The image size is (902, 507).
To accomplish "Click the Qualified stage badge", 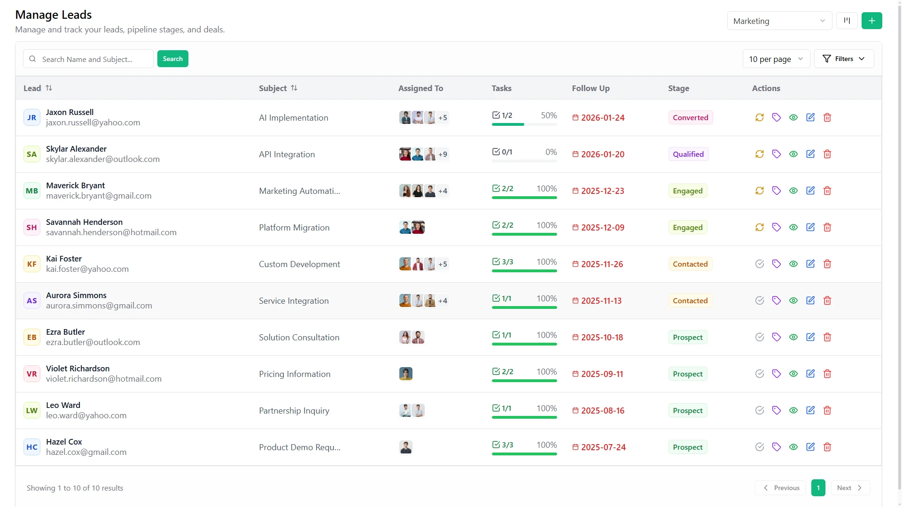I will click(688, 154).
